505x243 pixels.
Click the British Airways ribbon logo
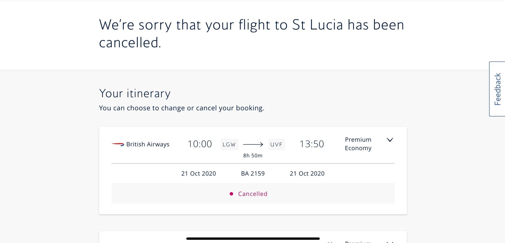[x=118, y=144]
